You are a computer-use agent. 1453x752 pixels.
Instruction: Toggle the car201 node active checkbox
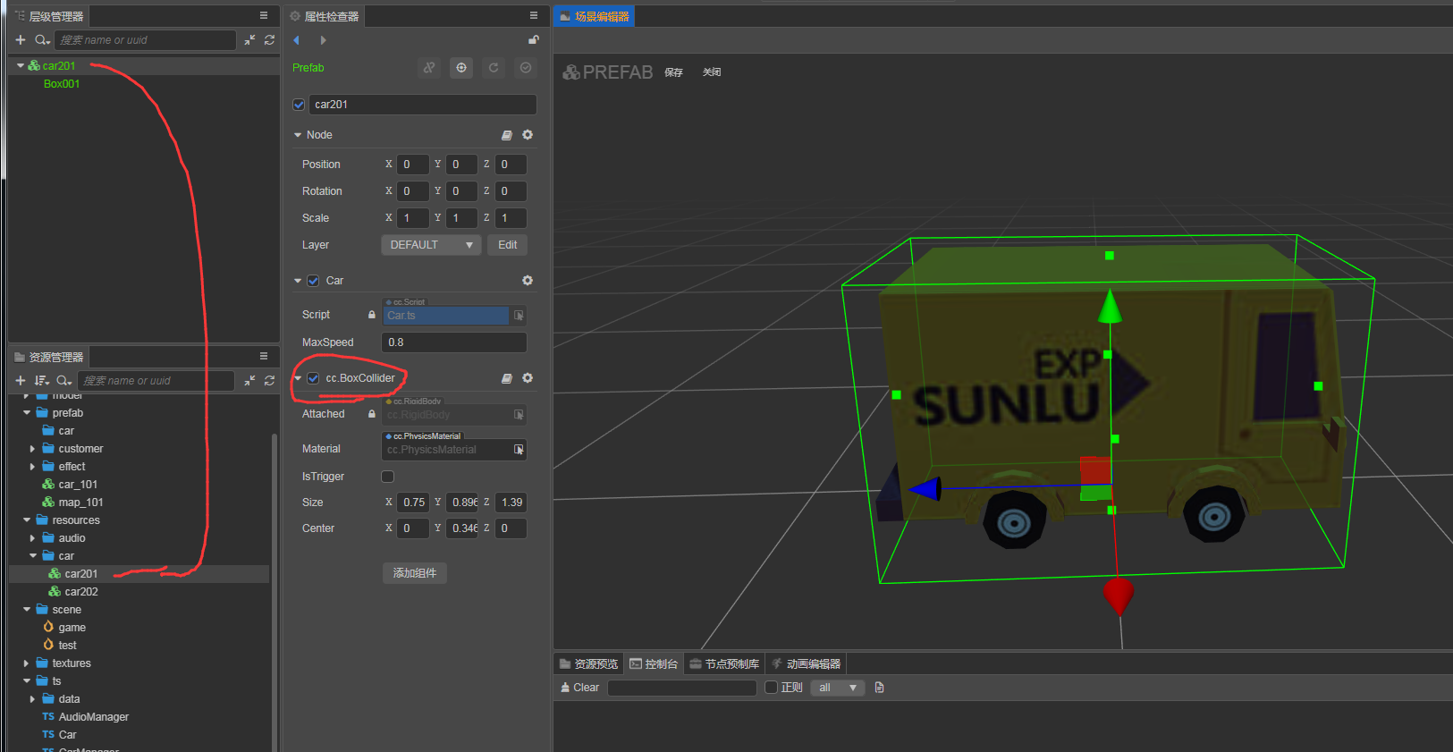[x=300, y=105]
